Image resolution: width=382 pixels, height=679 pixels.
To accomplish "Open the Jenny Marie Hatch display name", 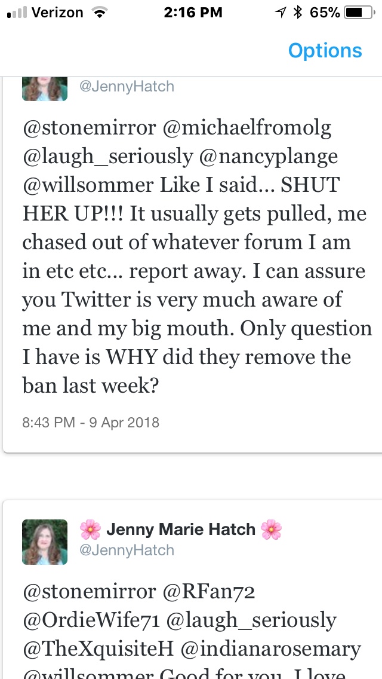I will (x=180, y=530).
